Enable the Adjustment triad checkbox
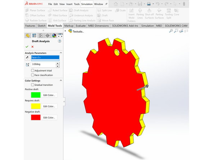Image resolution: width=213 pixels, height=160 pixels. click(33, 71)
